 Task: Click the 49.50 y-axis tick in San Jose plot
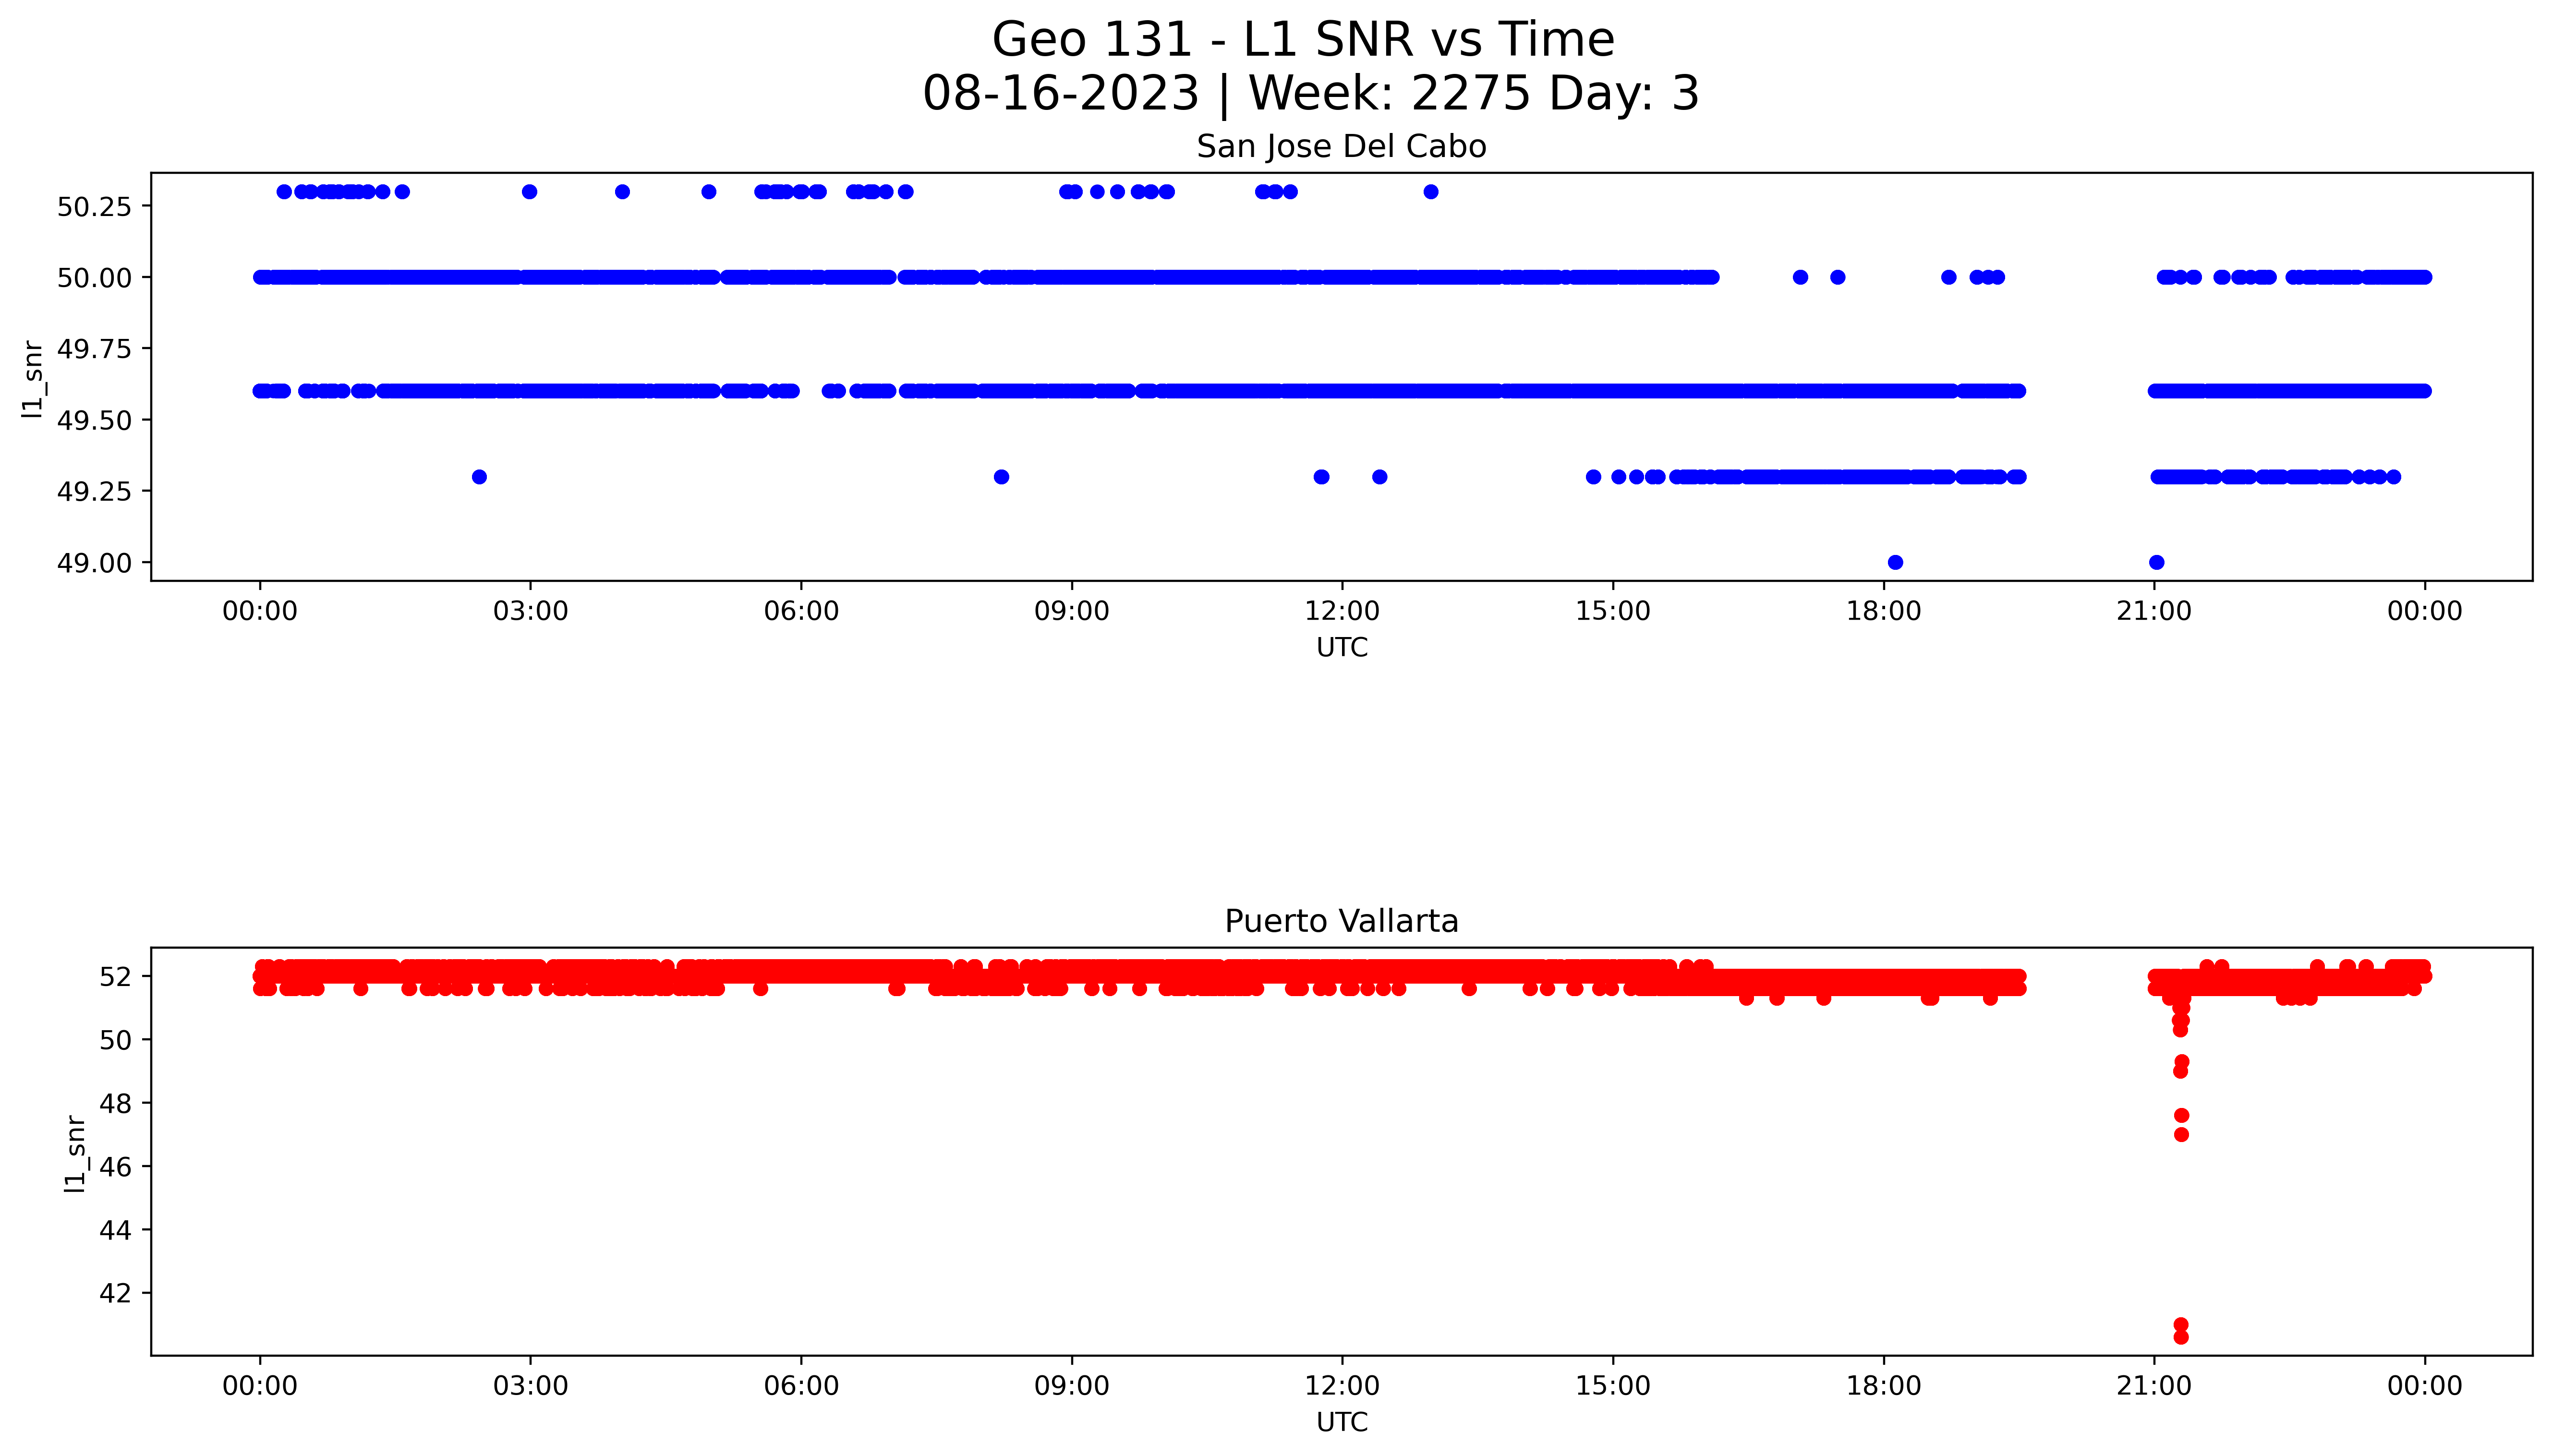[x=94, y=421]
